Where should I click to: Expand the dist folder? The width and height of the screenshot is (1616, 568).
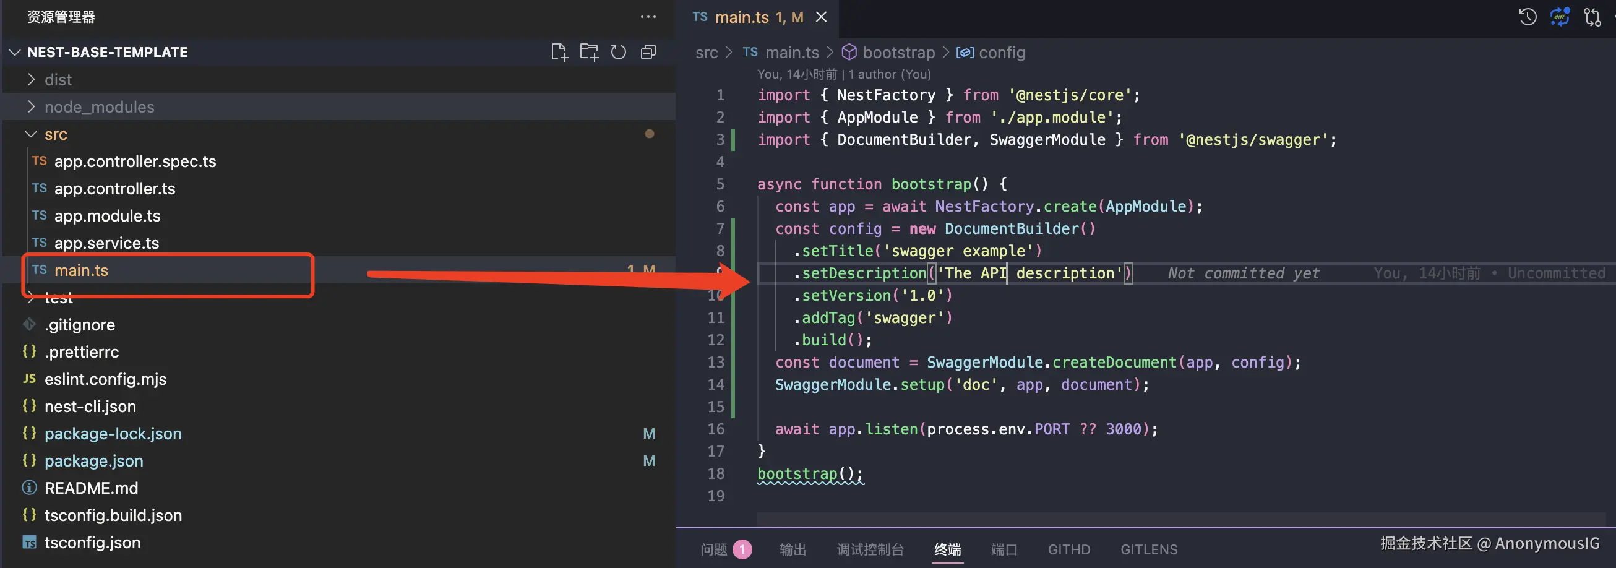pos(31,80)
